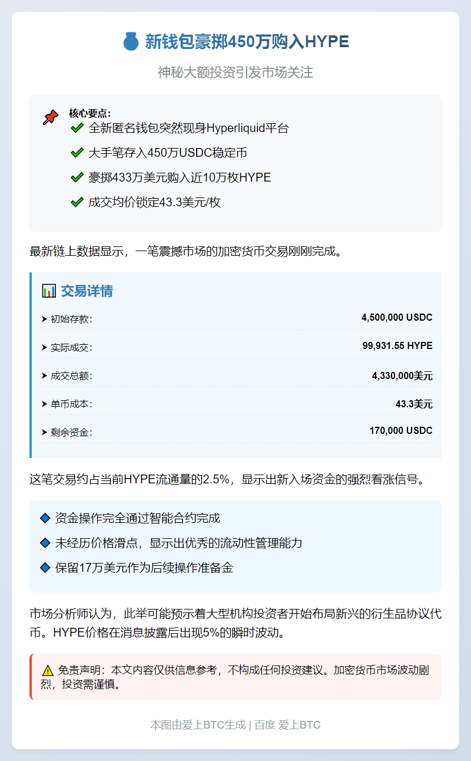Viewport: 471px width, 761px height.
Task: Click the text 全新匿名钱包突然现身Hyperliquid平台
Action: [188, 128]
